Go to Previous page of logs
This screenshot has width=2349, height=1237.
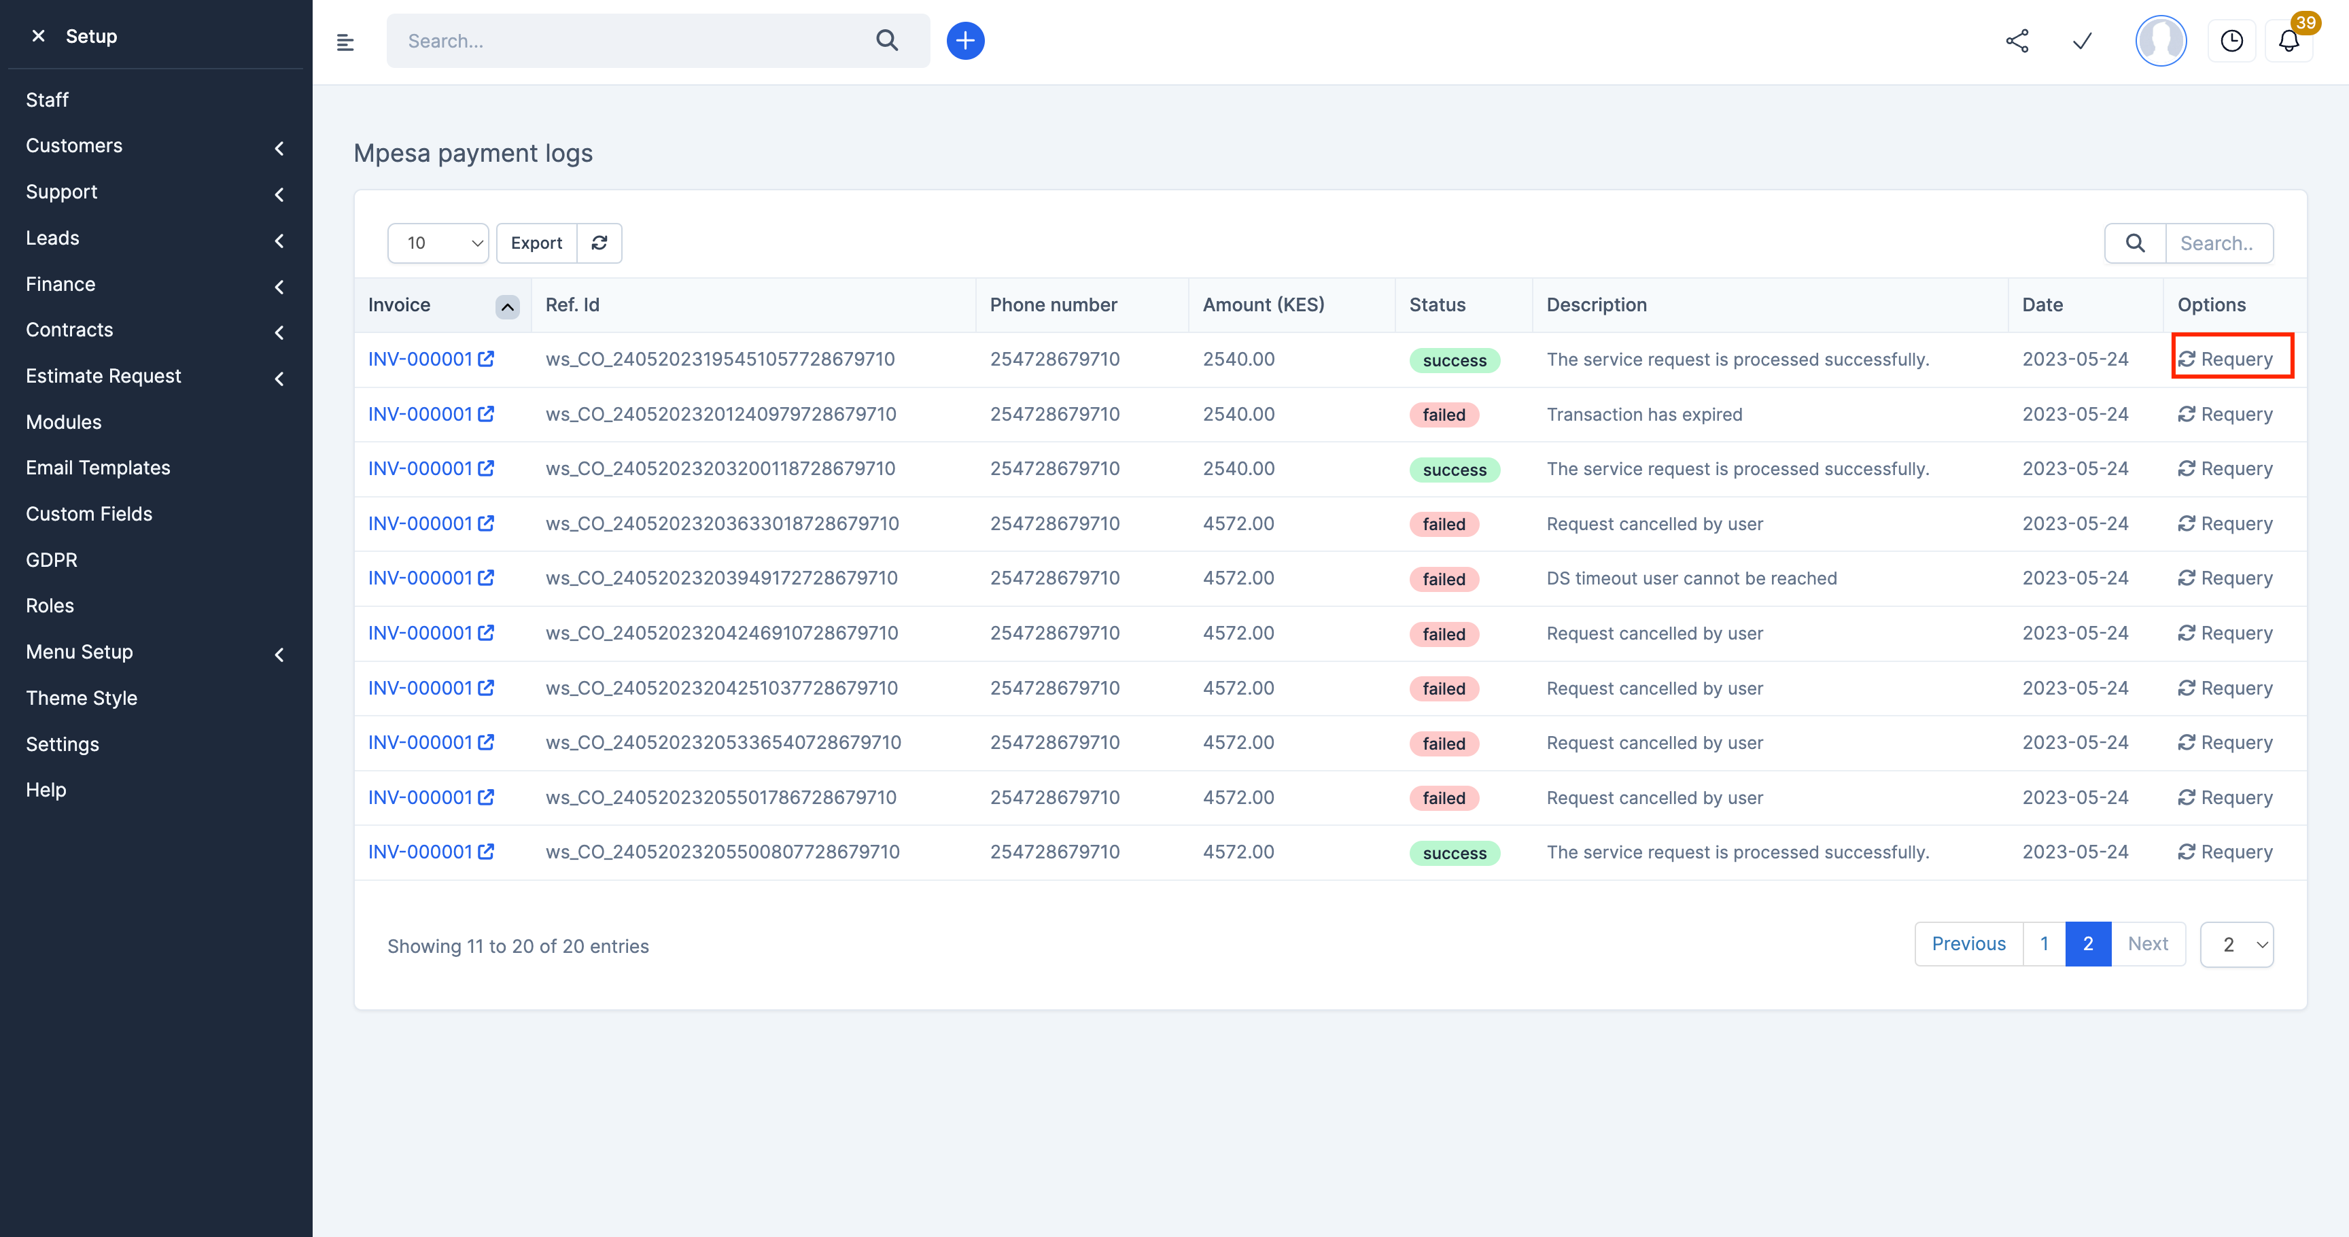1968,944
